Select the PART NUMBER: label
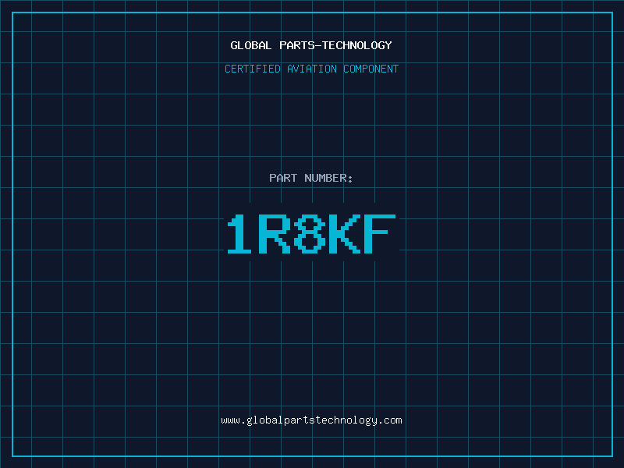 point(311,178)
